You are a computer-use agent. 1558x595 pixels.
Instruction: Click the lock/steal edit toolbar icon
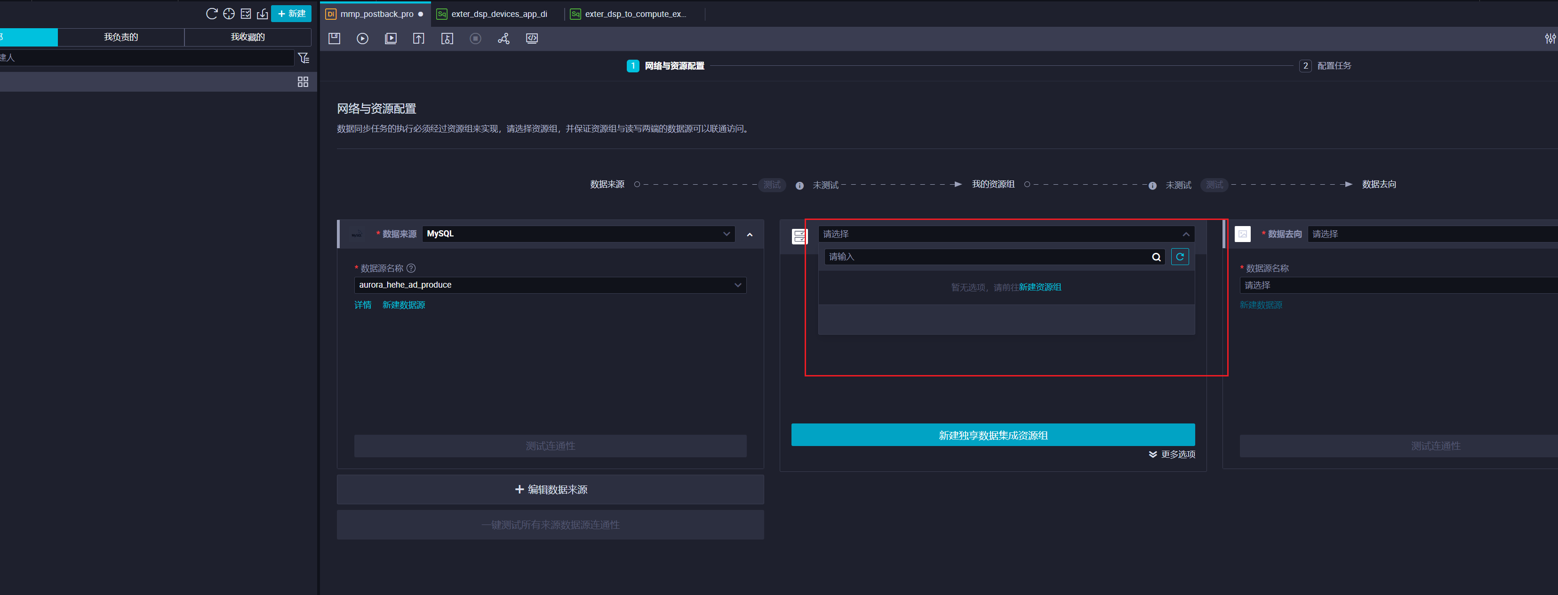point(447,39)
